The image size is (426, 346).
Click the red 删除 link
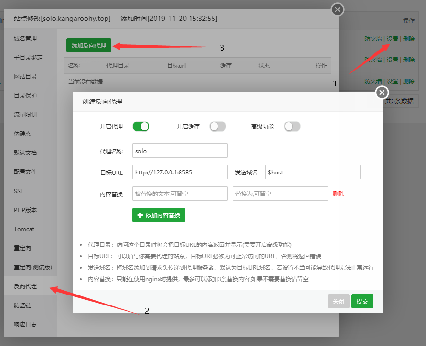pyautogui.click(x=339, y=193)
